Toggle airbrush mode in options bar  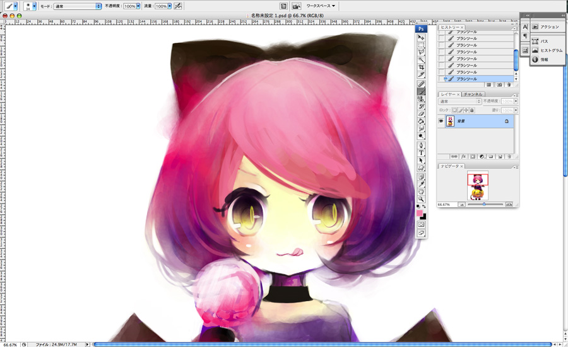[178, 6]
